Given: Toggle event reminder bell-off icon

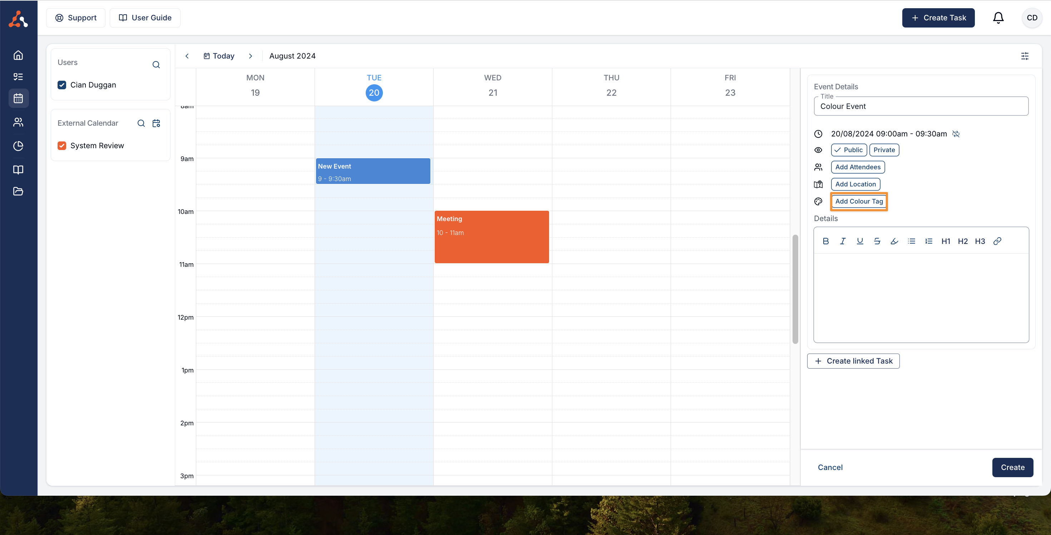Looking at the screenshot, I should pyautogui.click(x=956, y=134).
